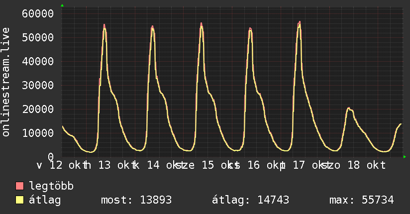Click the red legtöbb legend swatch
This screenshot has width=410, height=214.
20,187
